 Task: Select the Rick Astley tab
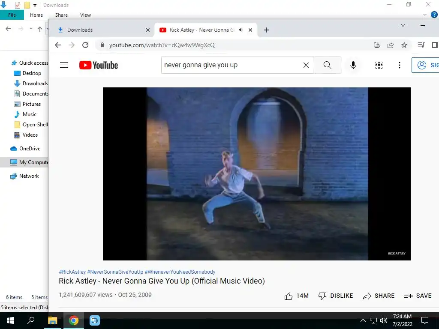click(x=205, y=30)
